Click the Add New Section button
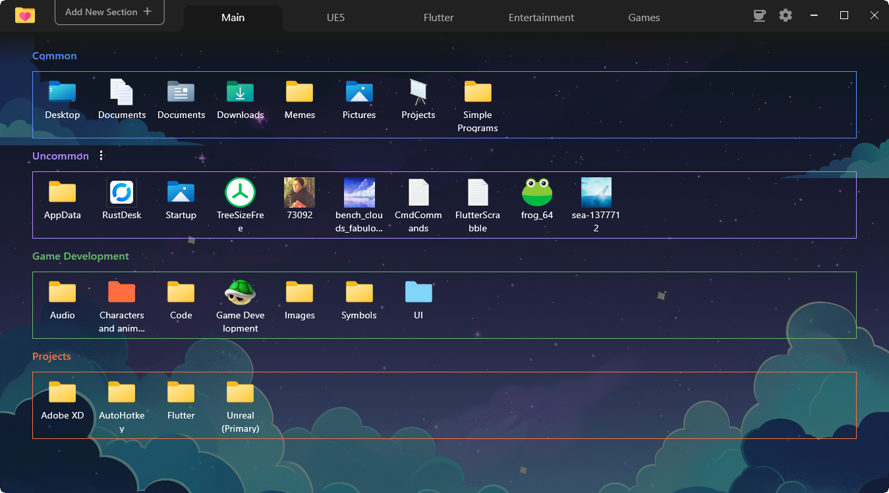The image size is (889, 493). coord(109,12)
